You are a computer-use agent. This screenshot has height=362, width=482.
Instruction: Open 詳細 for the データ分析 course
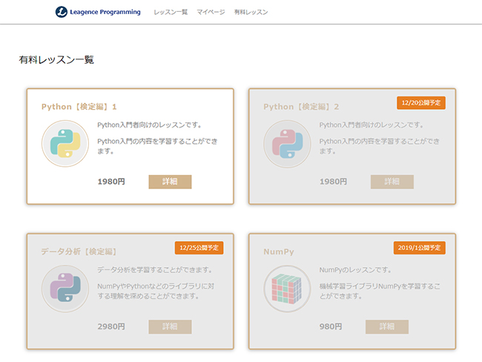coord(170,326)
